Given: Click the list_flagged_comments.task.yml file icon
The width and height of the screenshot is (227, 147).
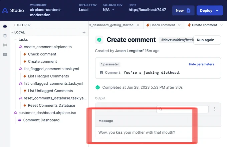Looking at the screenshot, I should tap(21, 69).
